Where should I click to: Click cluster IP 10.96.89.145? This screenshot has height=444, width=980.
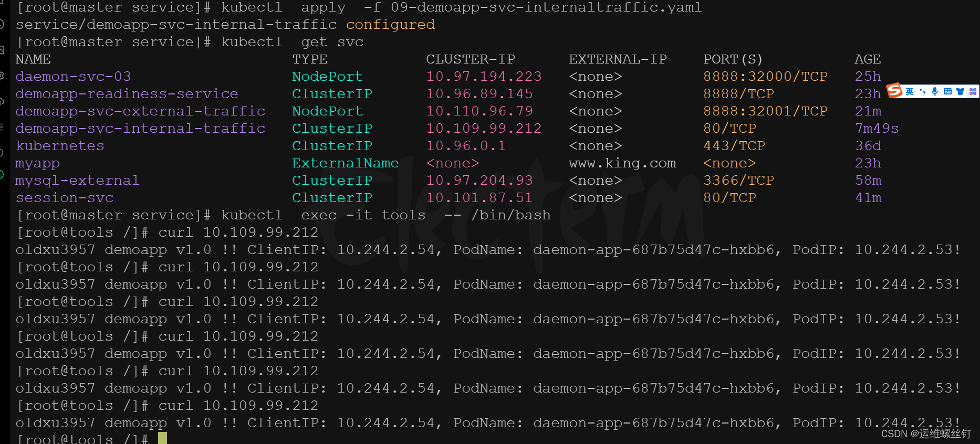(x=479, y=94)
